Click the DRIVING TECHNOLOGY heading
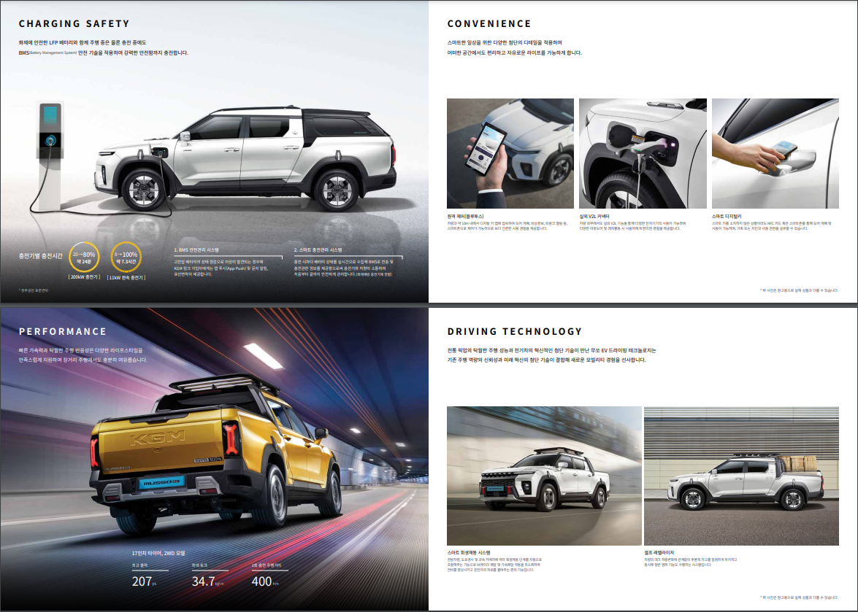Image resolution: width=858 pixels, height=612 pixels. [514, 331]
